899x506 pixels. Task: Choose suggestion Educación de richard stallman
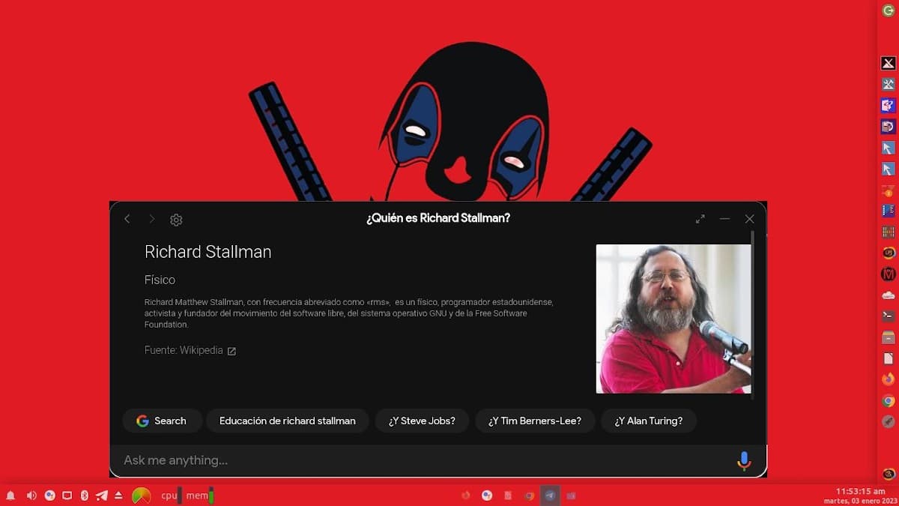(287, 421)
